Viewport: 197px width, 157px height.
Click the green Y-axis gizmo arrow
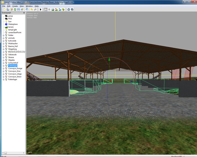[x=109, y=59]
